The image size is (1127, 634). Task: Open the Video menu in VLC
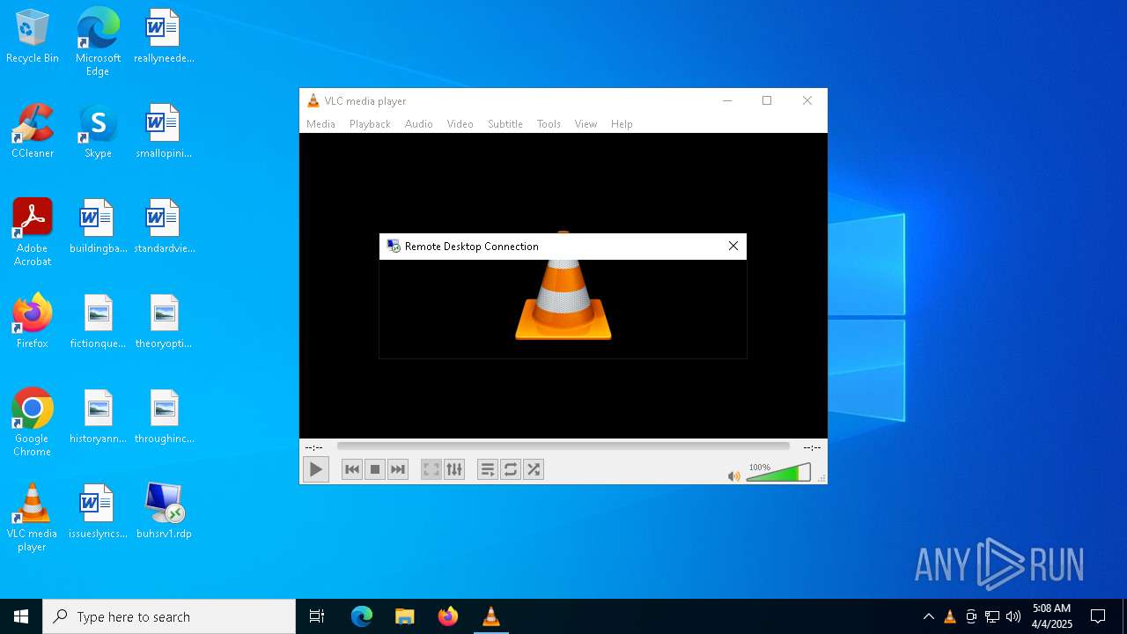tap(460, 124)
